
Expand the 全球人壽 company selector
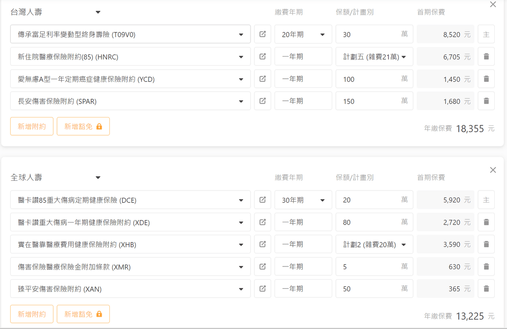(98, 178)
